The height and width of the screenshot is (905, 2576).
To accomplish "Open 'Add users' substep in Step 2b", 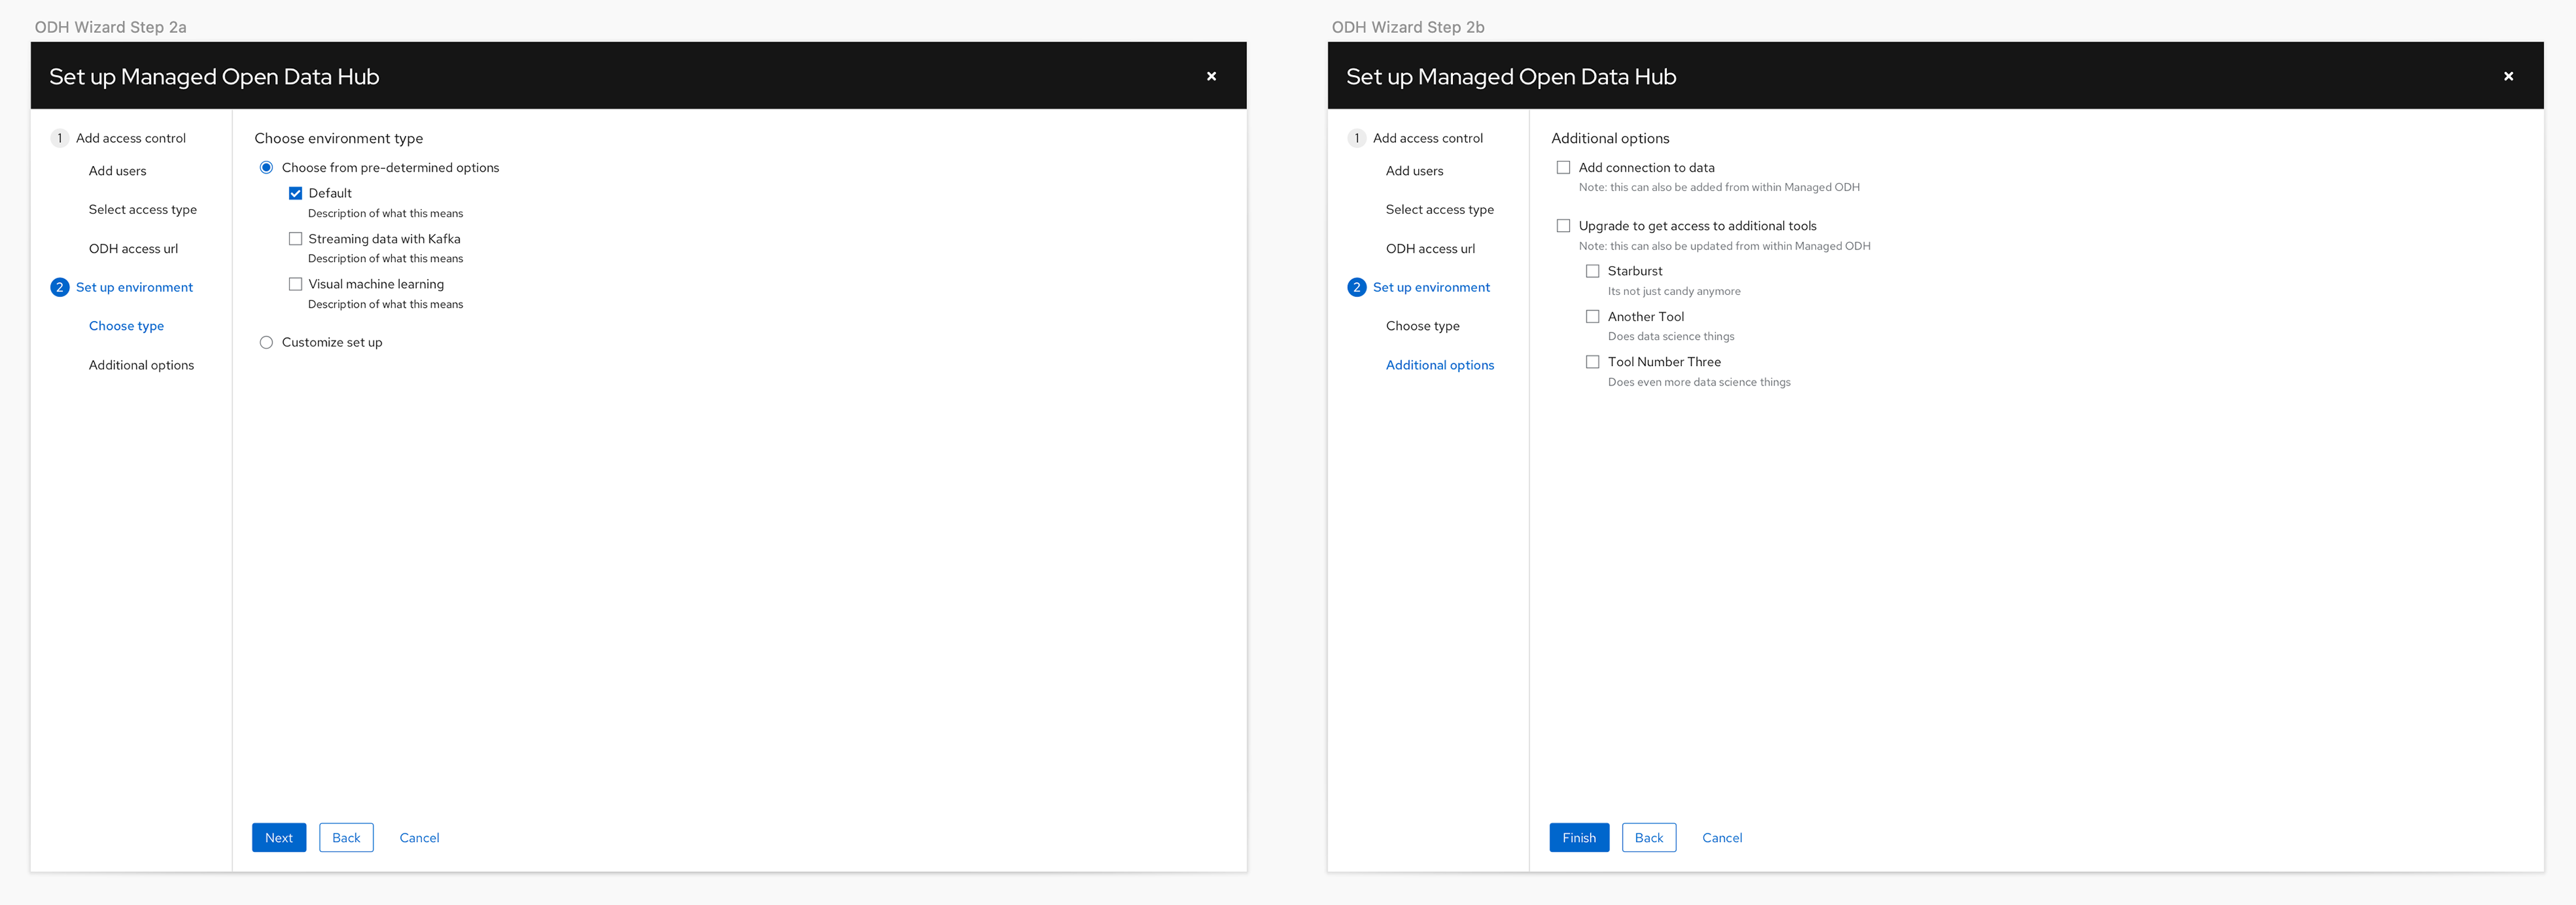I will point(1414,171).
